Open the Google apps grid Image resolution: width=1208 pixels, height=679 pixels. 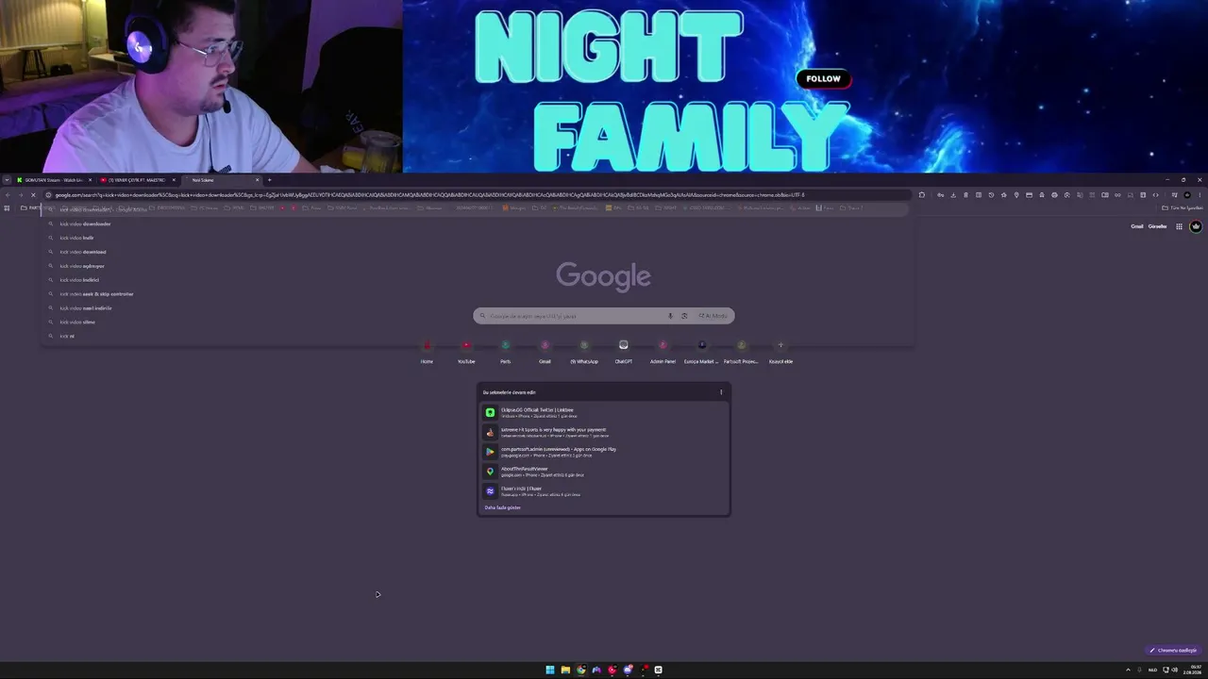1179,226
